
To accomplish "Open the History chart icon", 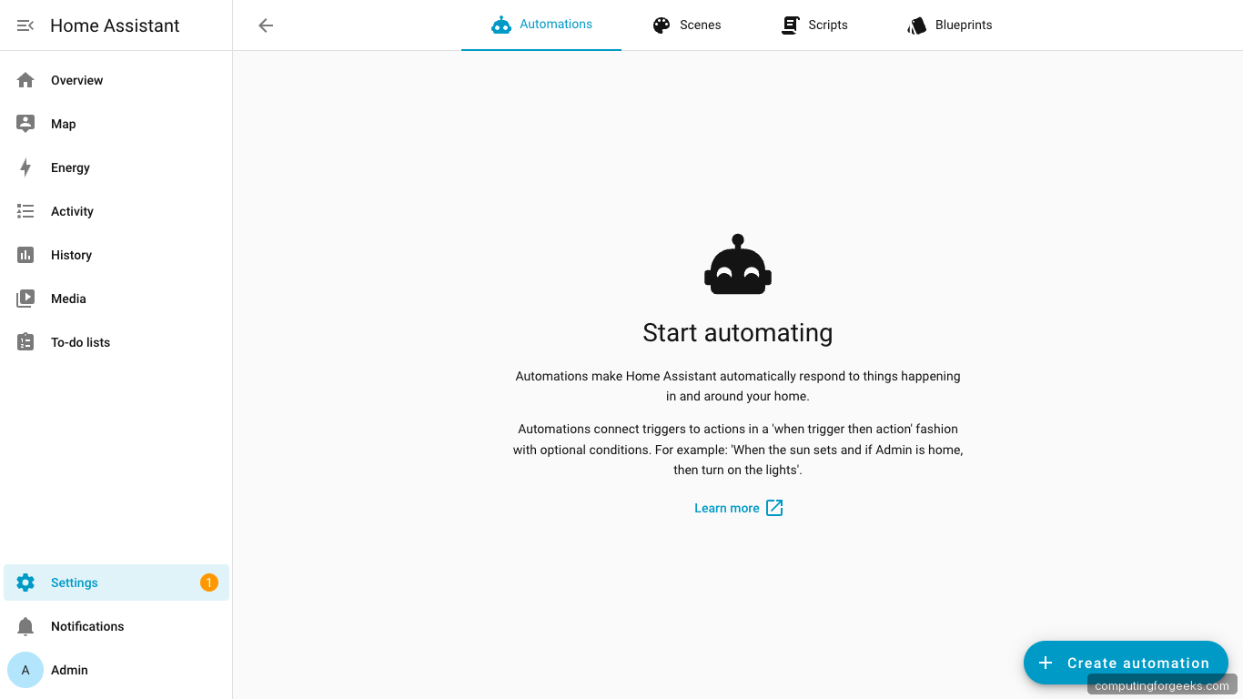I will pyautogui.click(x=25, y=255).
